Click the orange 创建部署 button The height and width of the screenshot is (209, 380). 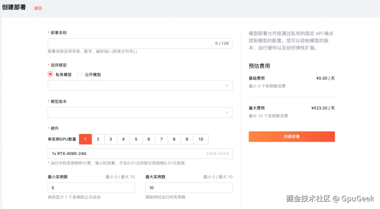[292, 136]
